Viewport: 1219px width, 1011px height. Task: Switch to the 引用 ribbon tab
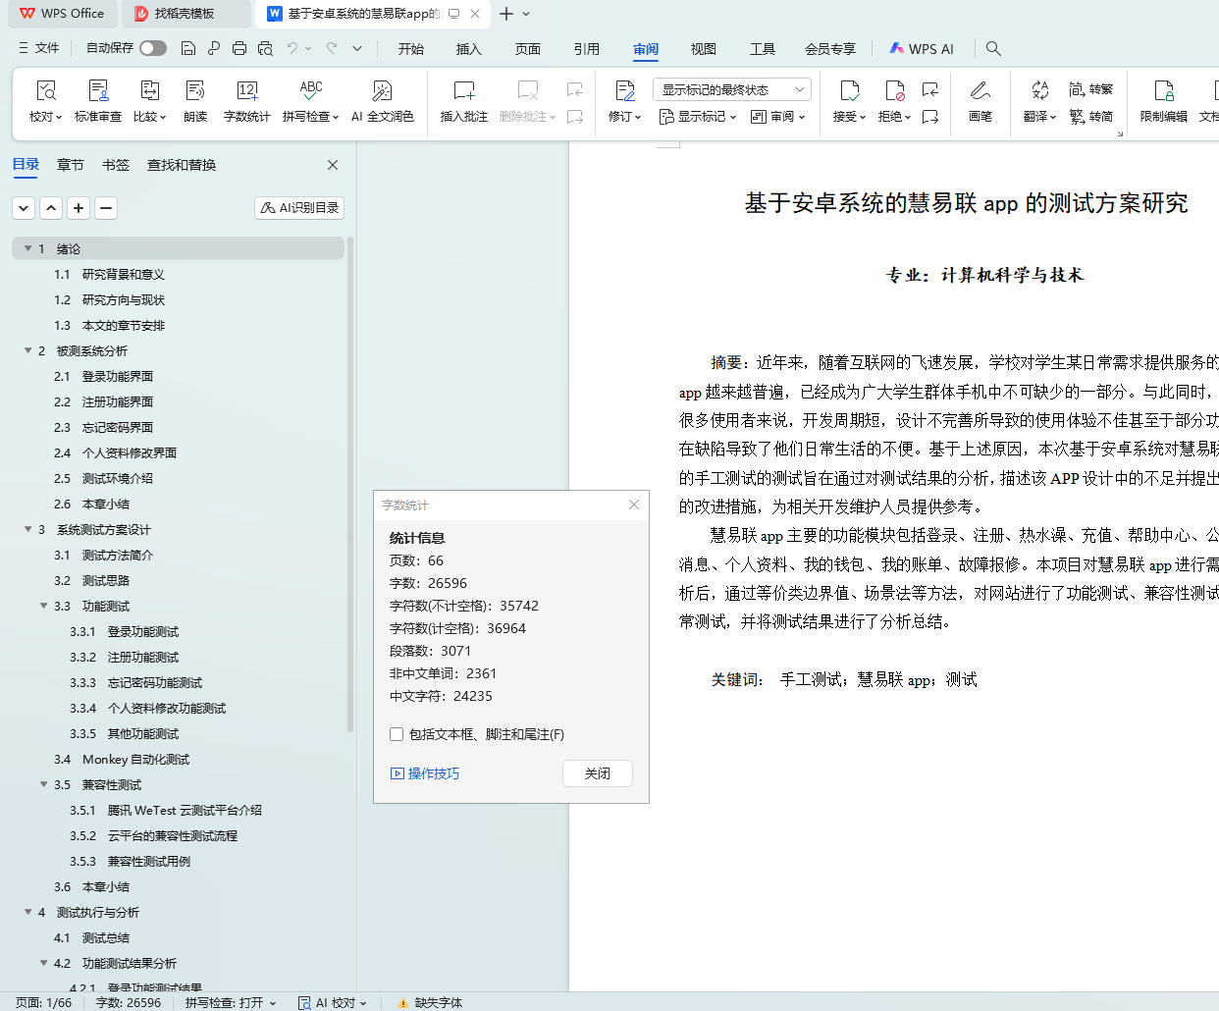[586, 48]
